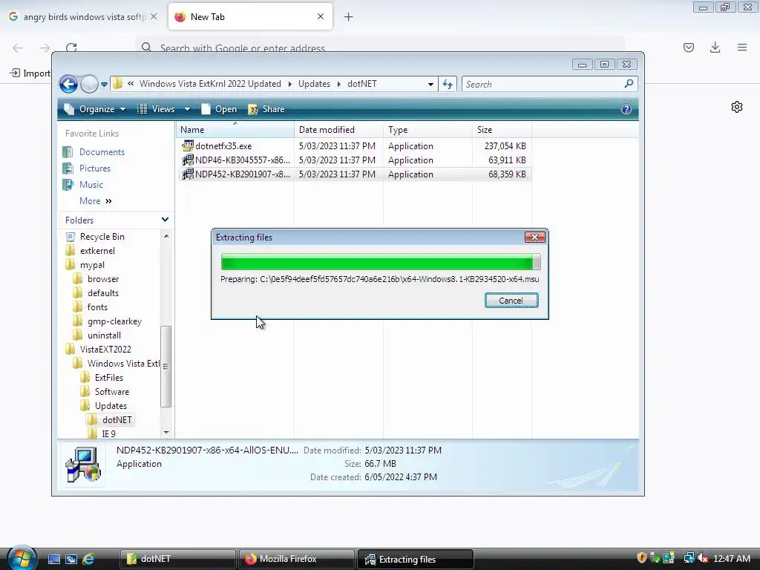Click the Explorer forward navigation arrow
Viewport: 760px width, 570px height.
pyautogui.click(x=89, y=85)
